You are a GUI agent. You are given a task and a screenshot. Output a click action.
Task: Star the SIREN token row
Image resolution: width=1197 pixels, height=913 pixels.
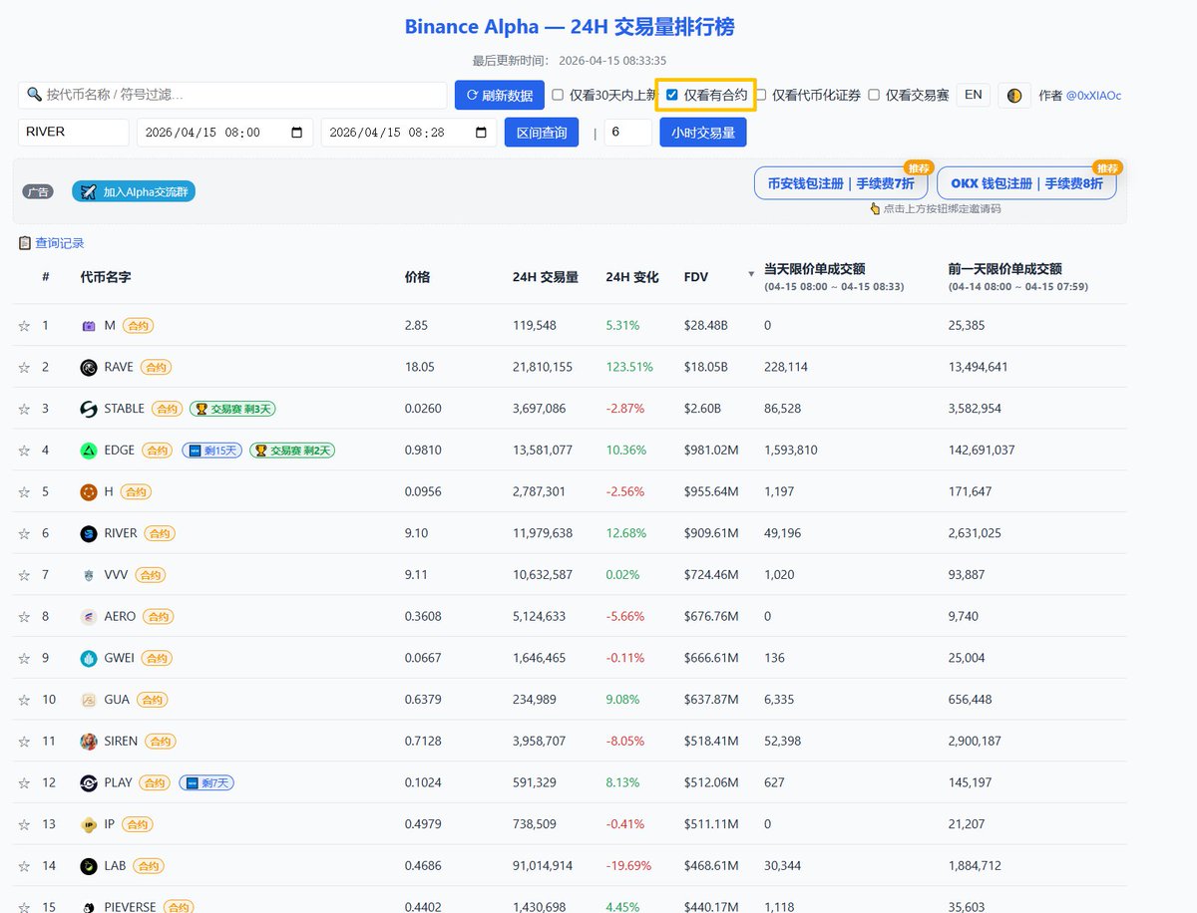pos(24,742)
